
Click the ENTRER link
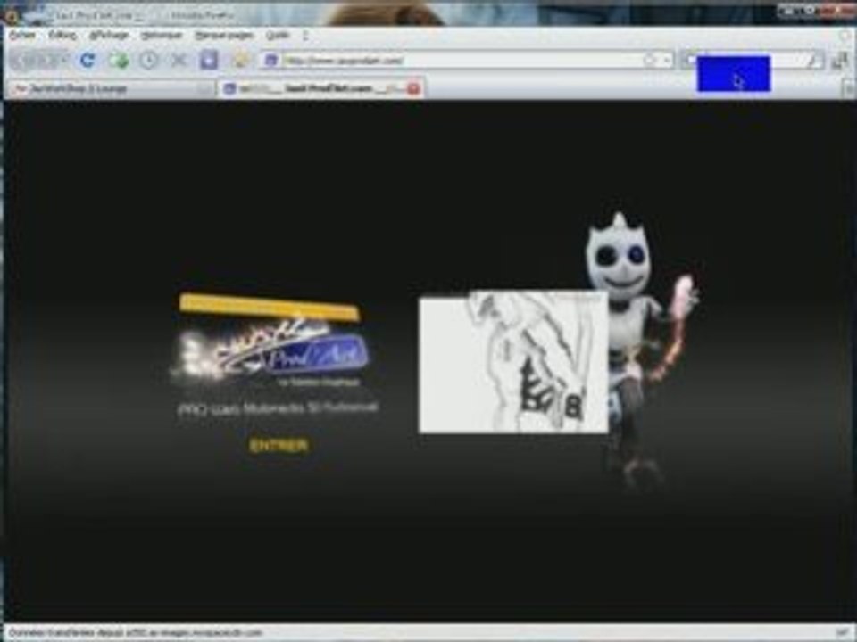pos(279,446)
